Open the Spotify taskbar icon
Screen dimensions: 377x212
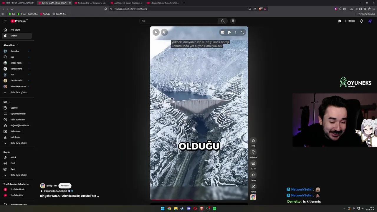tap(214, 208)
